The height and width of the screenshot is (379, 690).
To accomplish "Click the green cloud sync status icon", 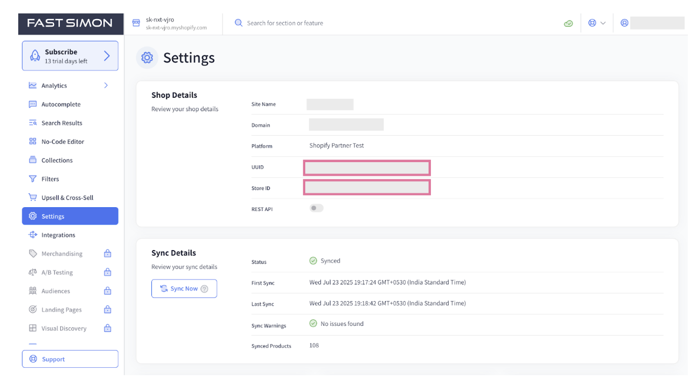I will 568,24.
